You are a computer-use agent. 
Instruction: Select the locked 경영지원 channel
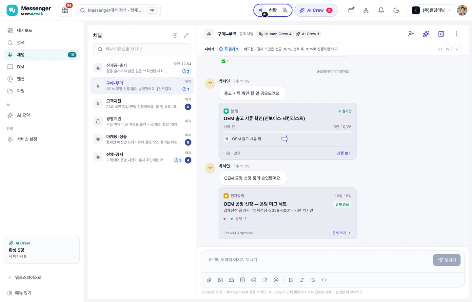tap(142, 121)
